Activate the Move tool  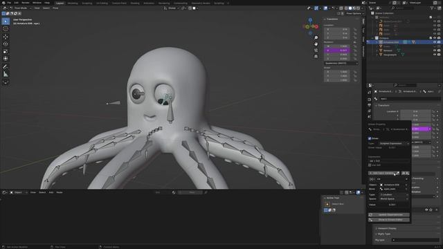click(6, 37)
